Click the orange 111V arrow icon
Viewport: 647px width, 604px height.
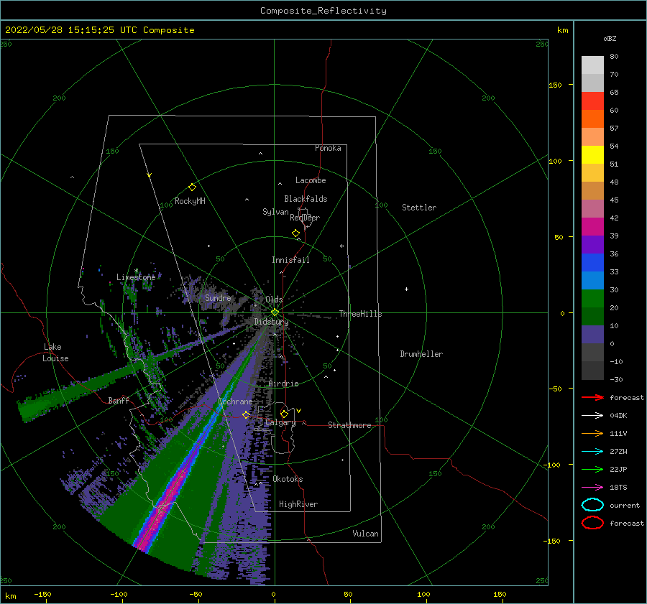click(592, 433)
